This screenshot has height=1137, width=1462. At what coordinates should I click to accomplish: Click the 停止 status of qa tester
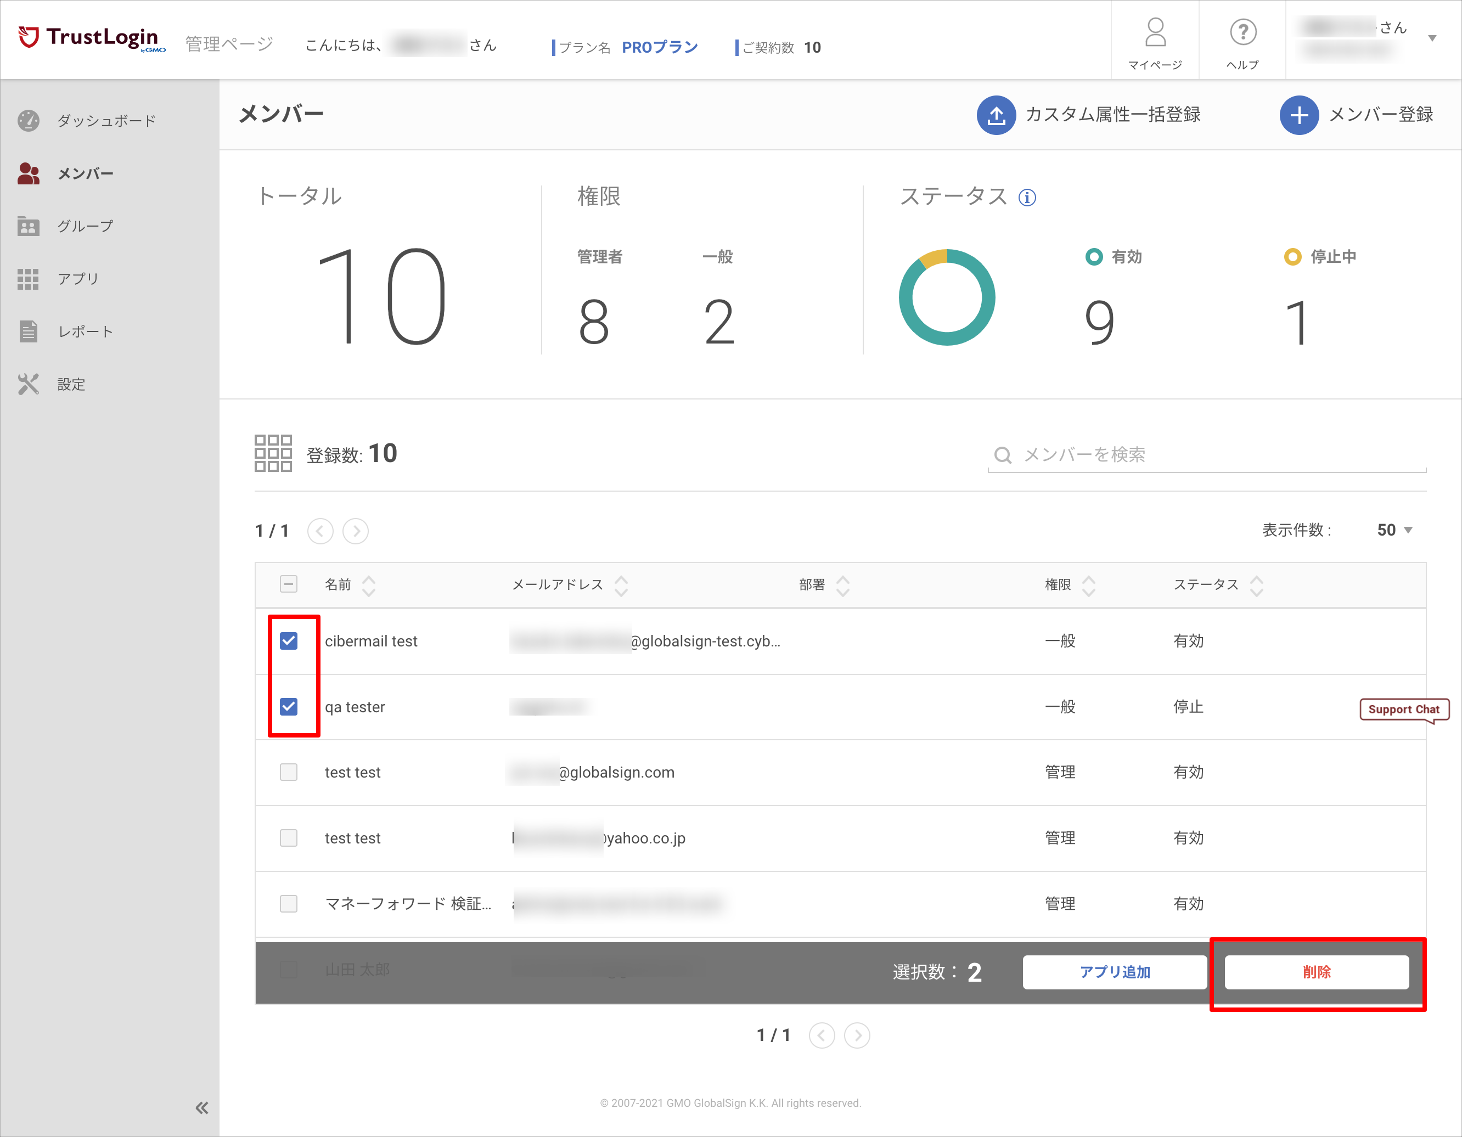[1188, 707]
